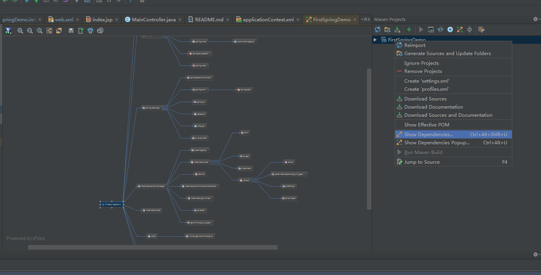Add Maven project with green plus
This screenshot has height=275, width=541.
pyautogui.click(x=409, y=29)
